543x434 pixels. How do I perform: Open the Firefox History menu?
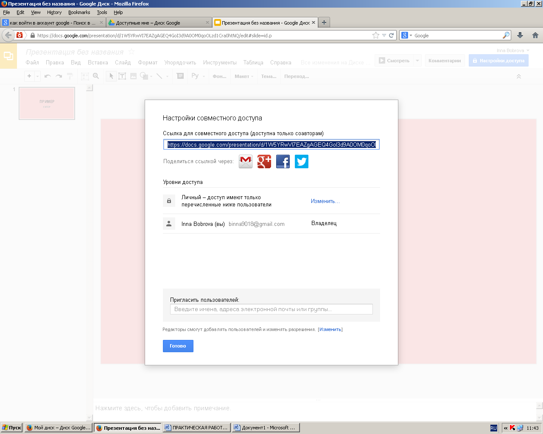pos(54,12)
